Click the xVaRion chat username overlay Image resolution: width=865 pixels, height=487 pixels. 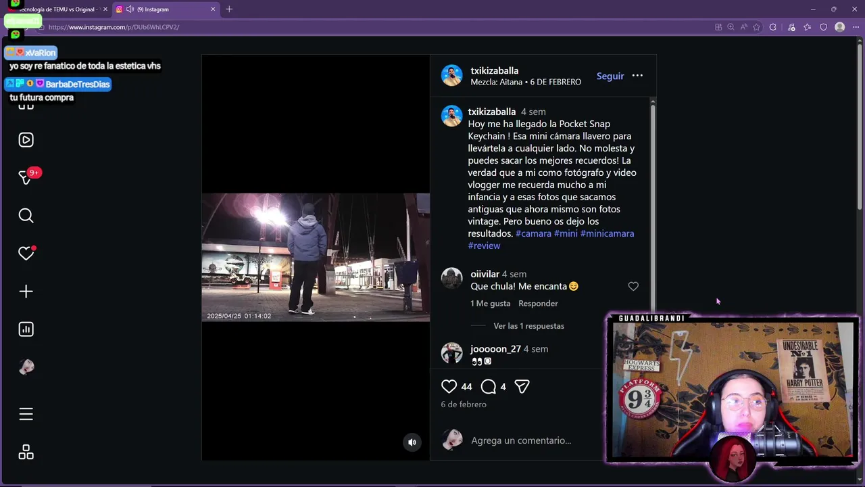[40, 53]
